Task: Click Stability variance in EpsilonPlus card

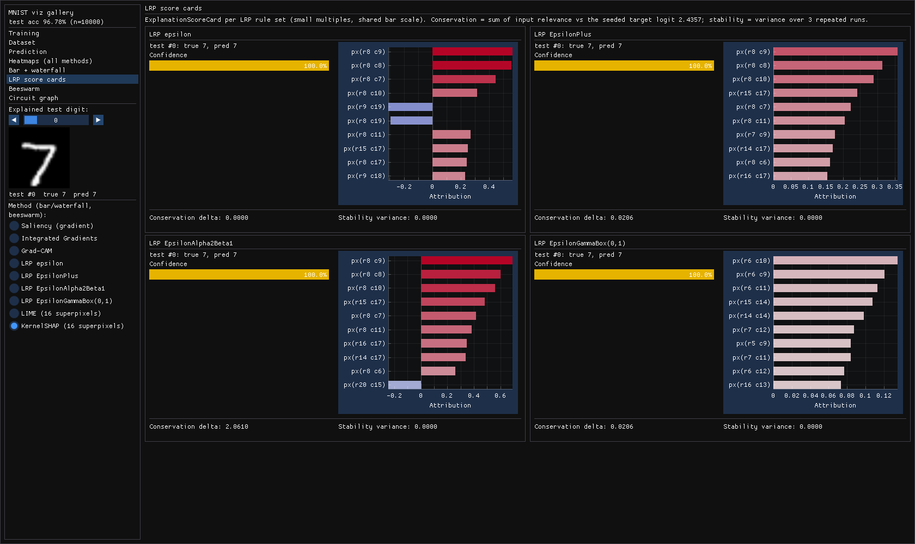Action: click(x=773, y=218)
